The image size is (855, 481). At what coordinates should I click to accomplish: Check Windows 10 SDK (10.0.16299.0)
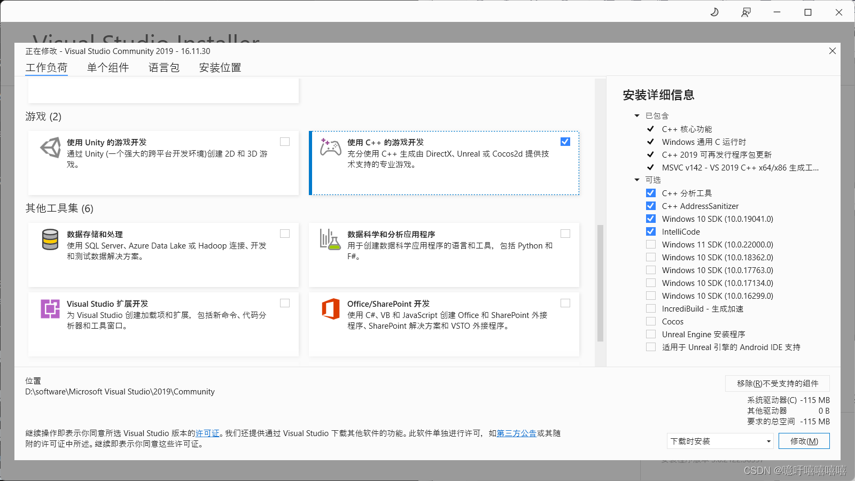coord(650,296)
